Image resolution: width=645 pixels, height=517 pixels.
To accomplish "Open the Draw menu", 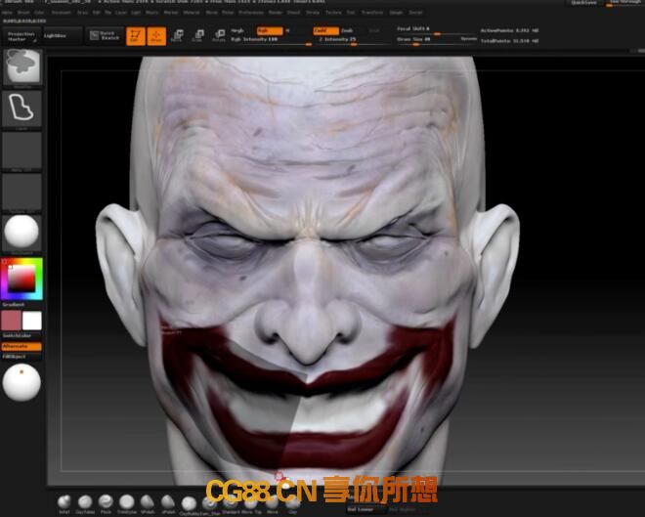I will point(83,13).
